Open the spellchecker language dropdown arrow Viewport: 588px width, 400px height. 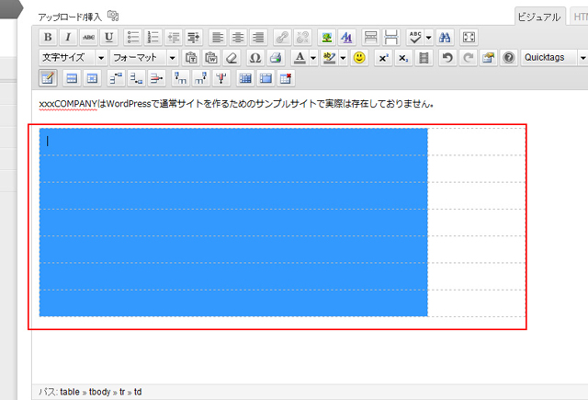[429, 37]
